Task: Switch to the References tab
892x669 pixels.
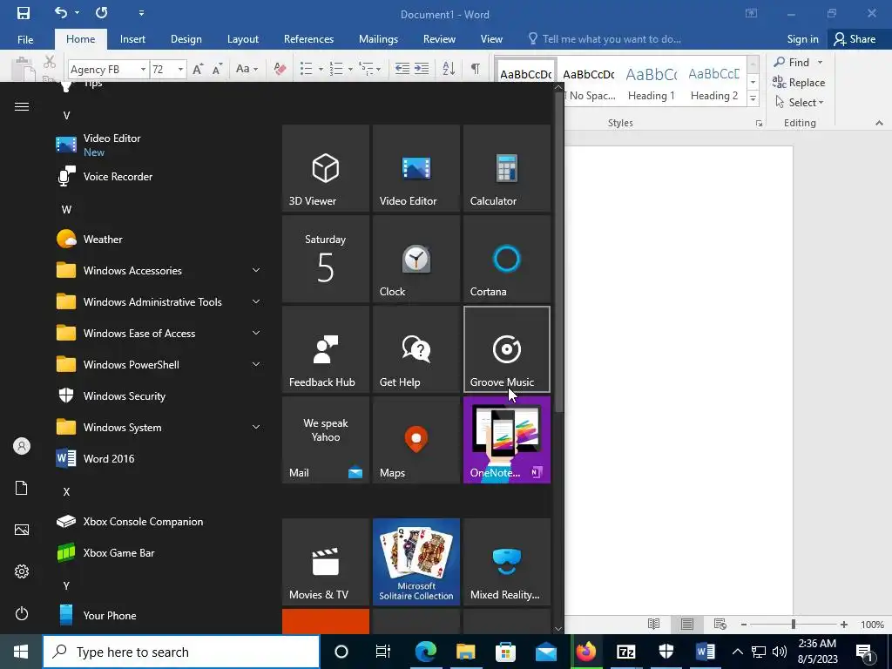Action: pos(308,39)
